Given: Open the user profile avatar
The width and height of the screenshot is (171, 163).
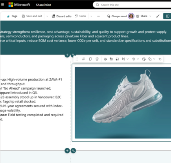Looking at the screenshot, I should [131, 16].
